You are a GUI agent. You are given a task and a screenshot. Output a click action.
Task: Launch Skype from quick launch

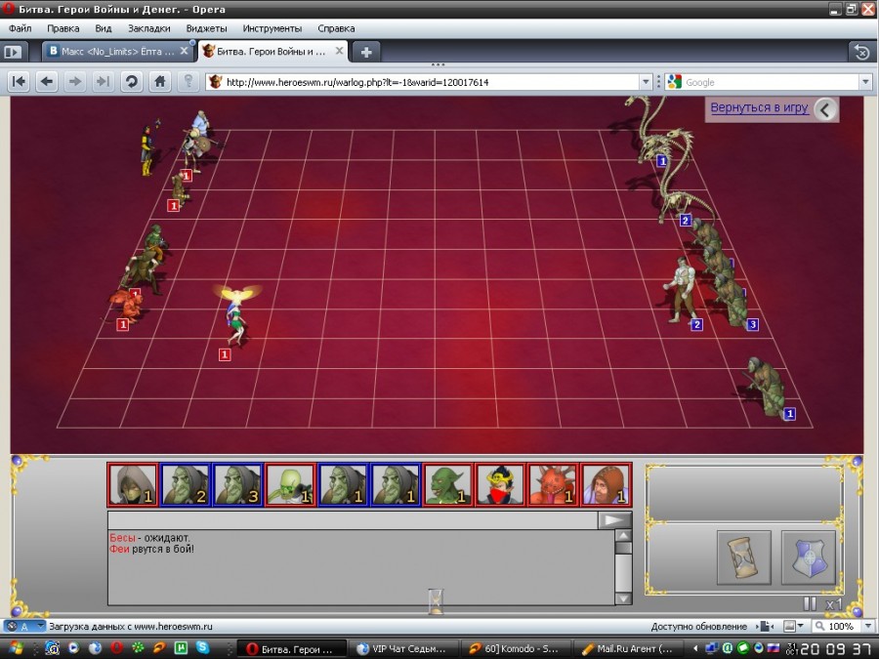202,648
